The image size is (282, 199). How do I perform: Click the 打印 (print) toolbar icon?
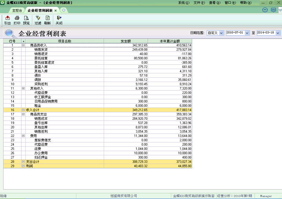click(17, 20)
